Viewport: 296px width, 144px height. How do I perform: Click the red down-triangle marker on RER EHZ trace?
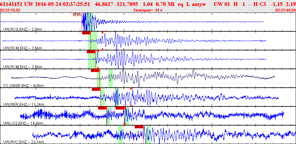131,89
